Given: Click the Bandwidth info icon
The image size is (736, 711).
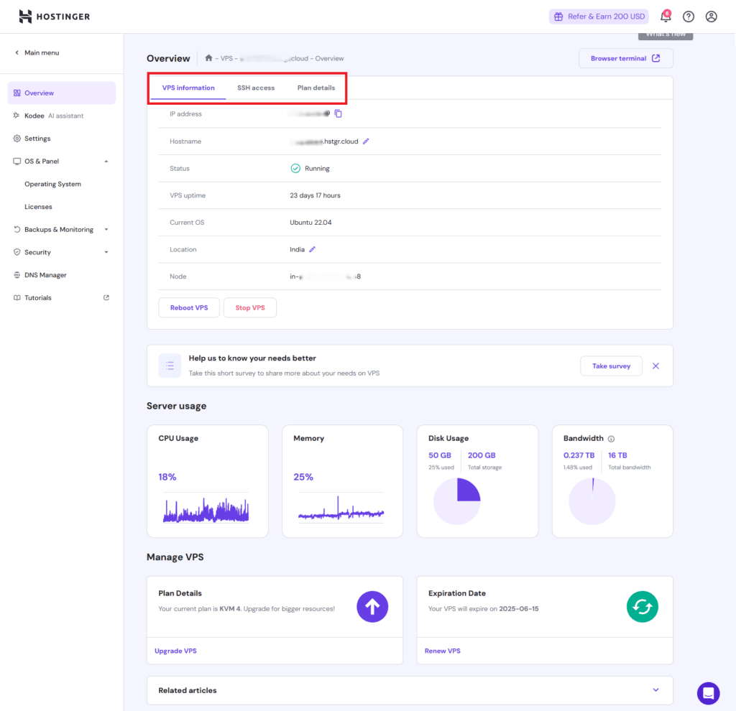Looking at the screenshot, I should [x=611, y=439].
